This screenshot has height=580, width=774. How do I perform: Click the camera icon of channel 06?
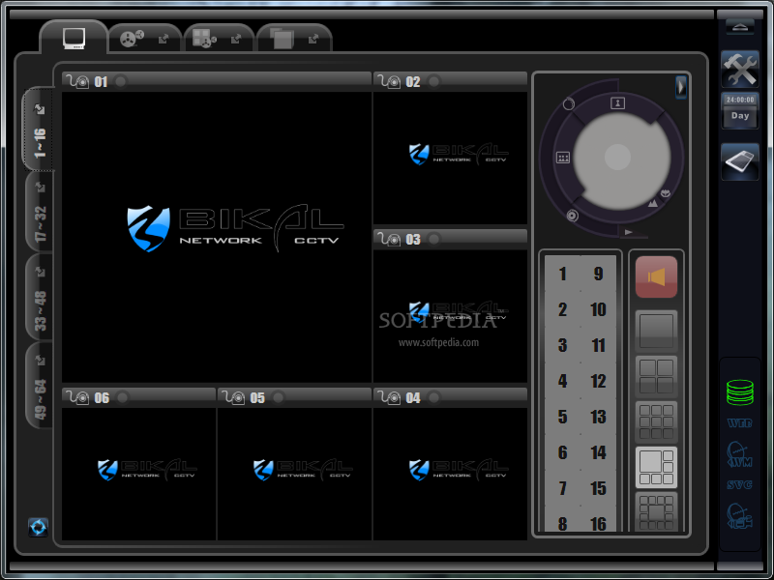tap(78, 397)
